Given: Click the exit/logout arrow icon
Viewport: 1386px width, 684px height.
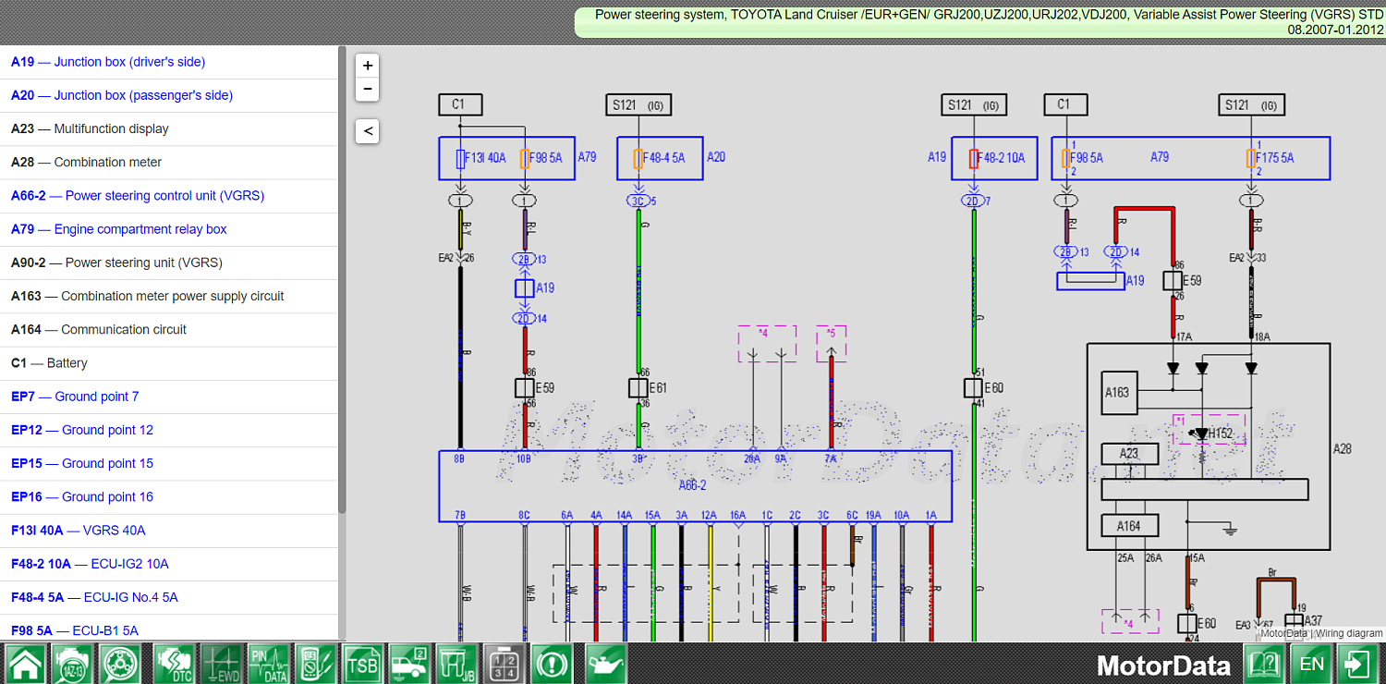Looking at the screenshot, I should pos(1359,664).
